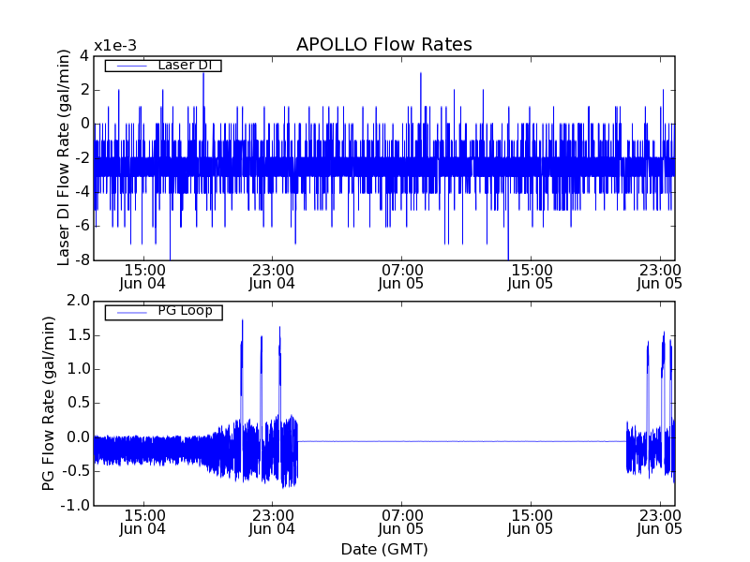The width and height of the screenshot is (750, 562).
Task: Click the flat middle segment of PG Loop line
Action: [459, 441]
